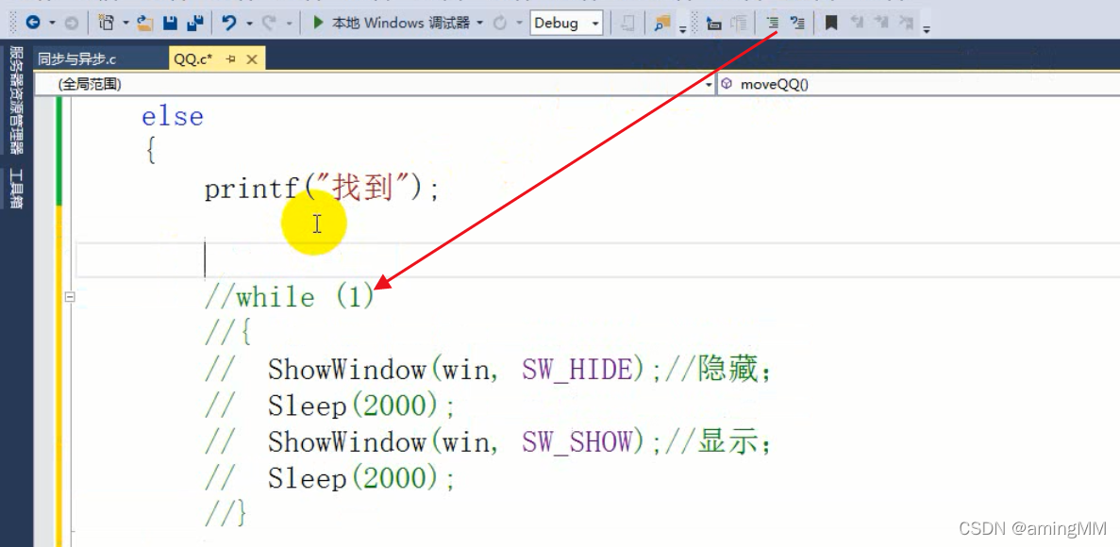This screenshot has height=547, width=1120.
Task: Click the closing //} comment line
Action: click(x=226, y=513)
